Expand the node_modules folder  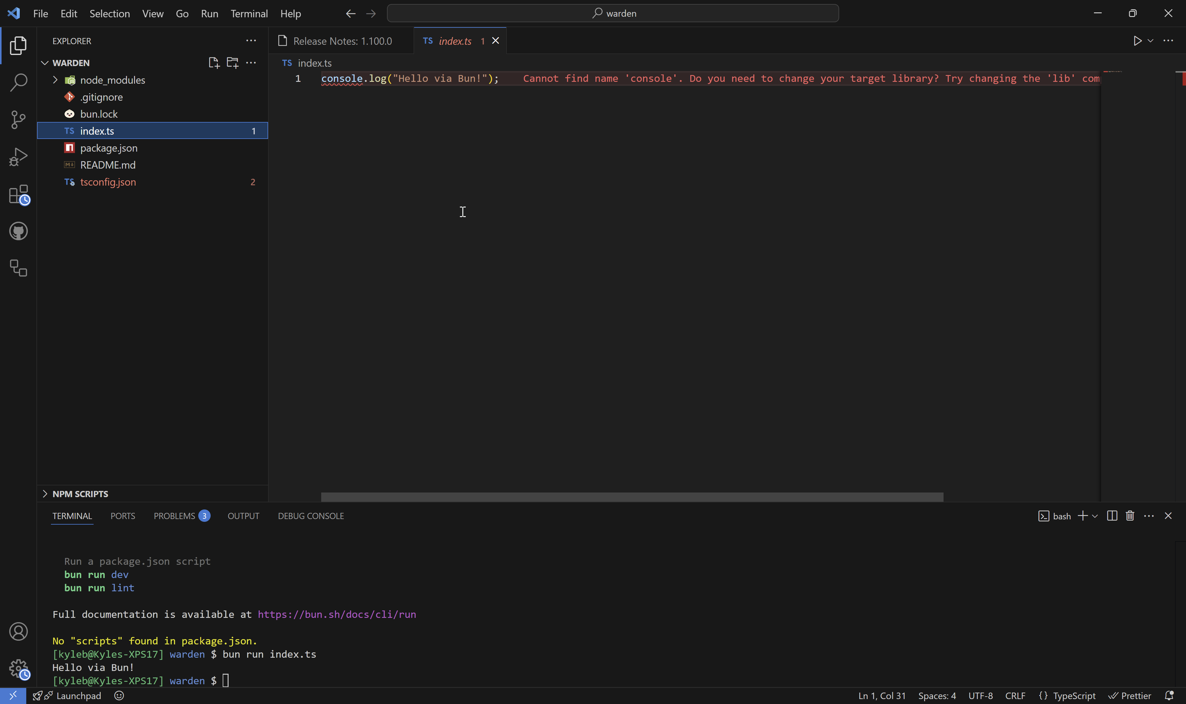click(56, 80)
